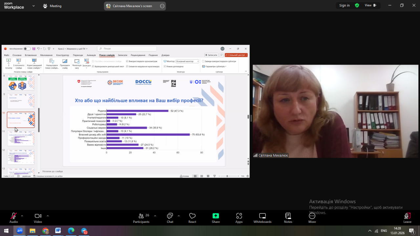This screenshot has width=420, height=236.
Task: Open the More options menu
Action: coord(312,218)
